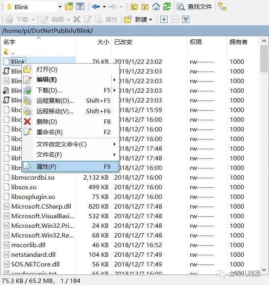This screenshot has height=285, width=269.
Task: Expand the 下载(D) submenu arrow
Action: pos(114,90)
